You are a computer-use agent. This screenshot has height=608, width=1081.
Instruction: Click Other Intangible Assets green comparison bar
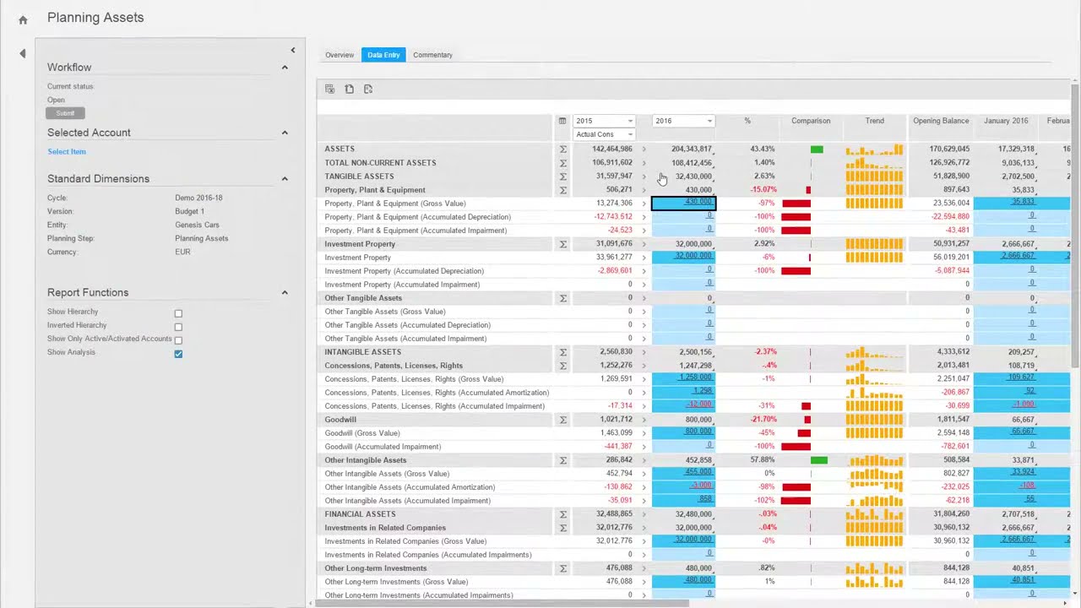(x=819, y=460)
